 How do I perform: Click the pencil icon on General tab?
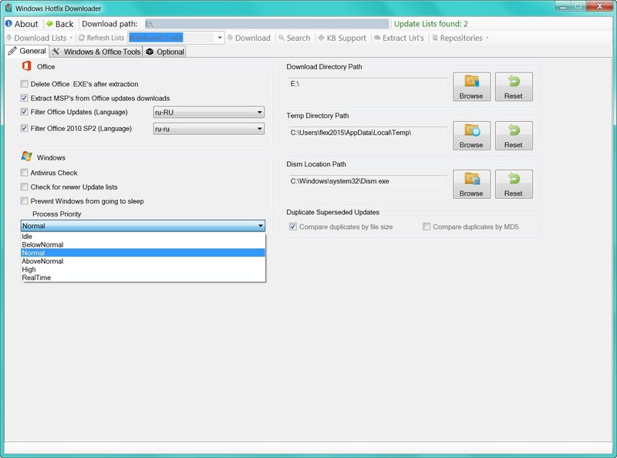click(x=12, y=51)
